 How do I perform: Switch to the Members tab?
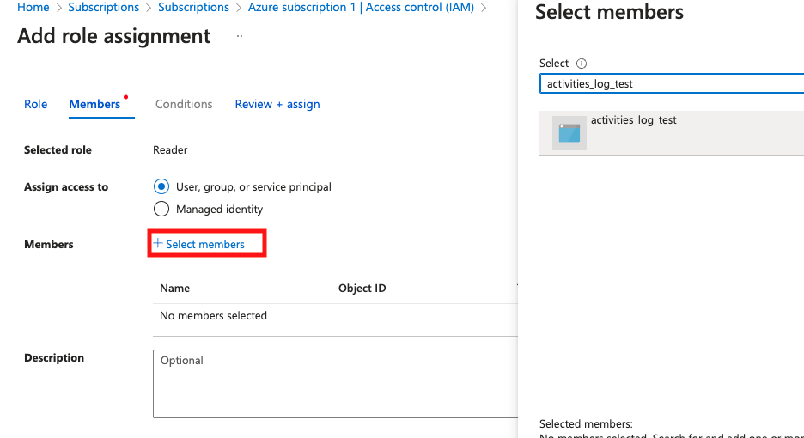pos(94,104)
